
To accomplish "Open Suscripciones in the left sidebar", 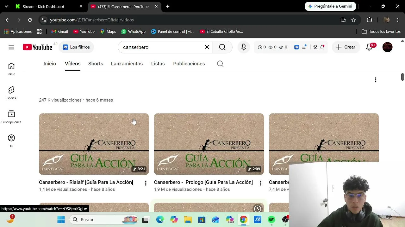I will [x=11, y=117].
